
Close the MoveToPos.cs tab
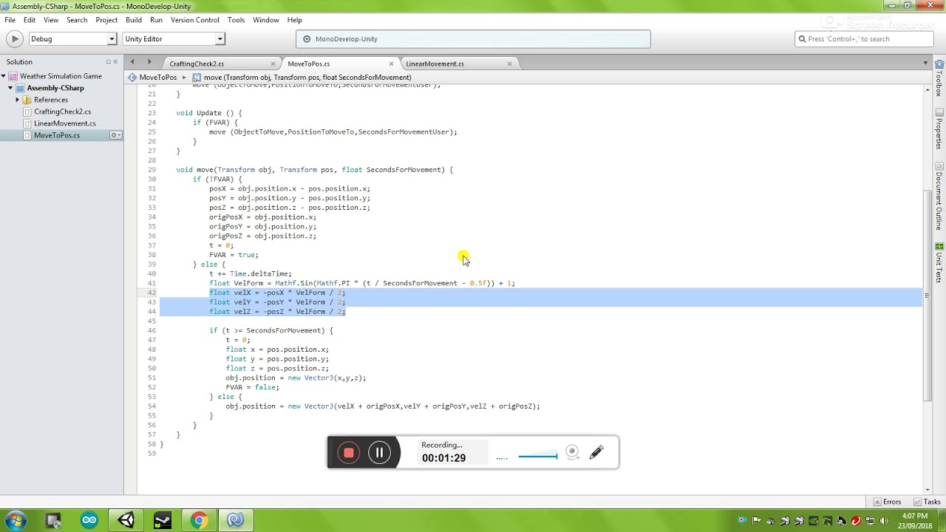[391, 64]
